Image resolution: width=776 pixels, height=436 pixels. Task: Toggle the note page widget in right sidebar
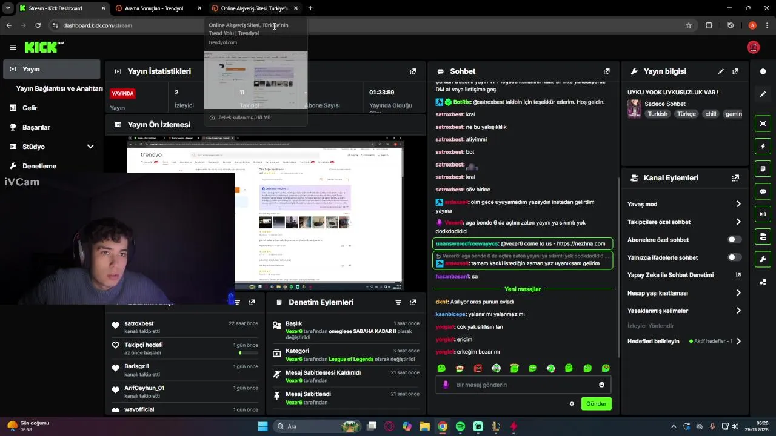(x=763, y=168)
